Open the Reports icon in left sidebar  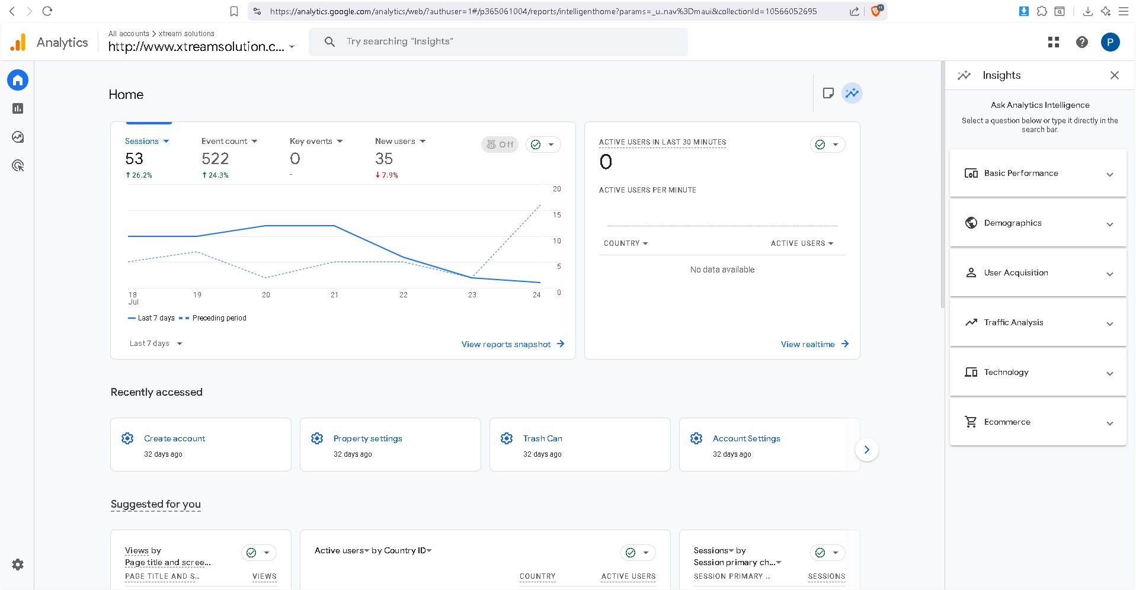coord(18,108)
